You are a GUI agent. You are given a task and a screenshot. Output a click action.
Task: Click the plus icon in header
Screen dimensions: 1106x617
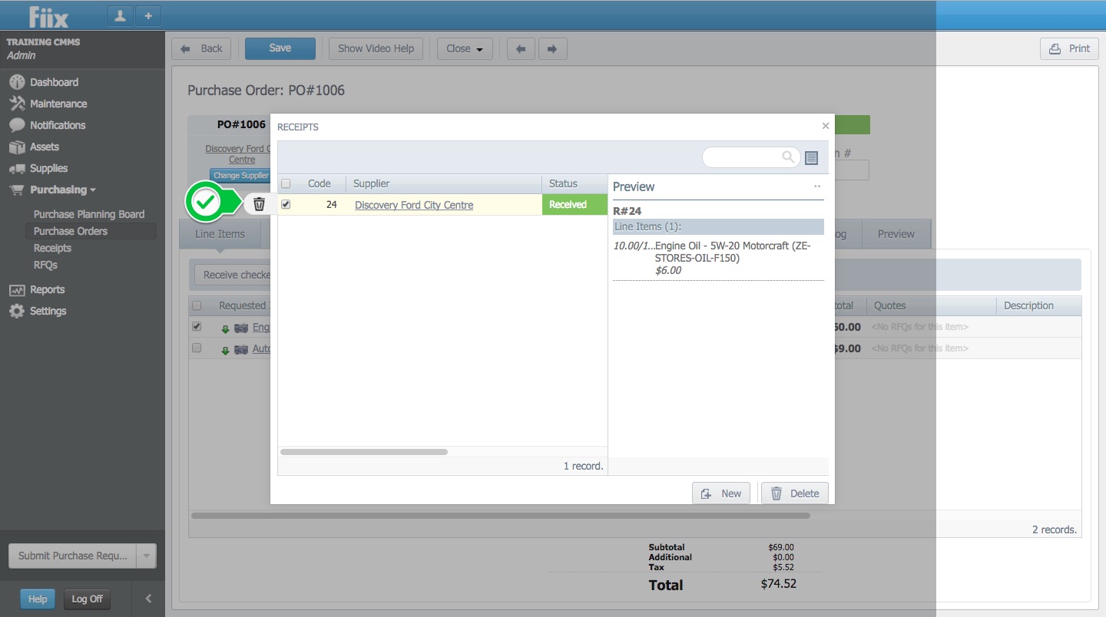tap(148, 15)
